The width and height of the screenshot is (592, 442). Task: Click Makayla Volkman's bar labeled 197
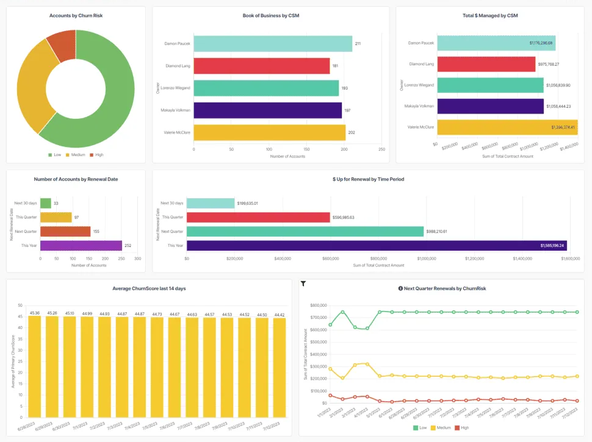[x=269, y=112]
